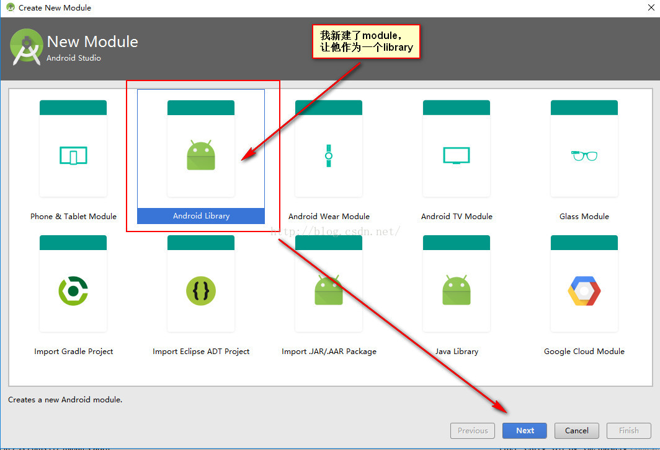Image resolution: width=660 pixels, height=450 pixels.
Task: Choose the Import Gradle Project icon
Action: pos(73,291)
